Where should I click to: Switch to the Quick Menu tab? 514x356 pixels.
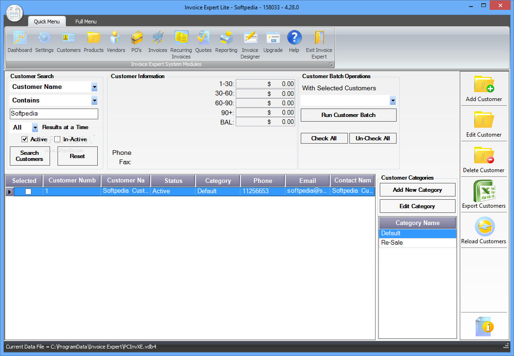coord(47,22)
